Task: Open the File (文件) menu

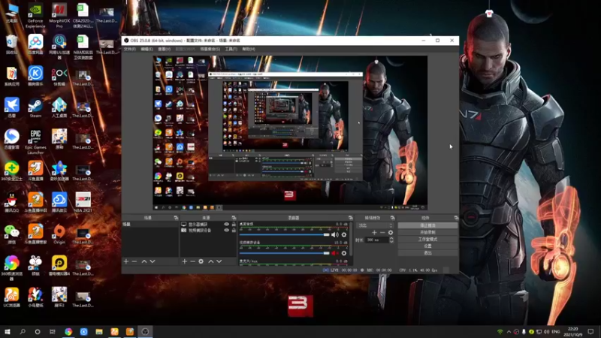Action: click(129, 49)
